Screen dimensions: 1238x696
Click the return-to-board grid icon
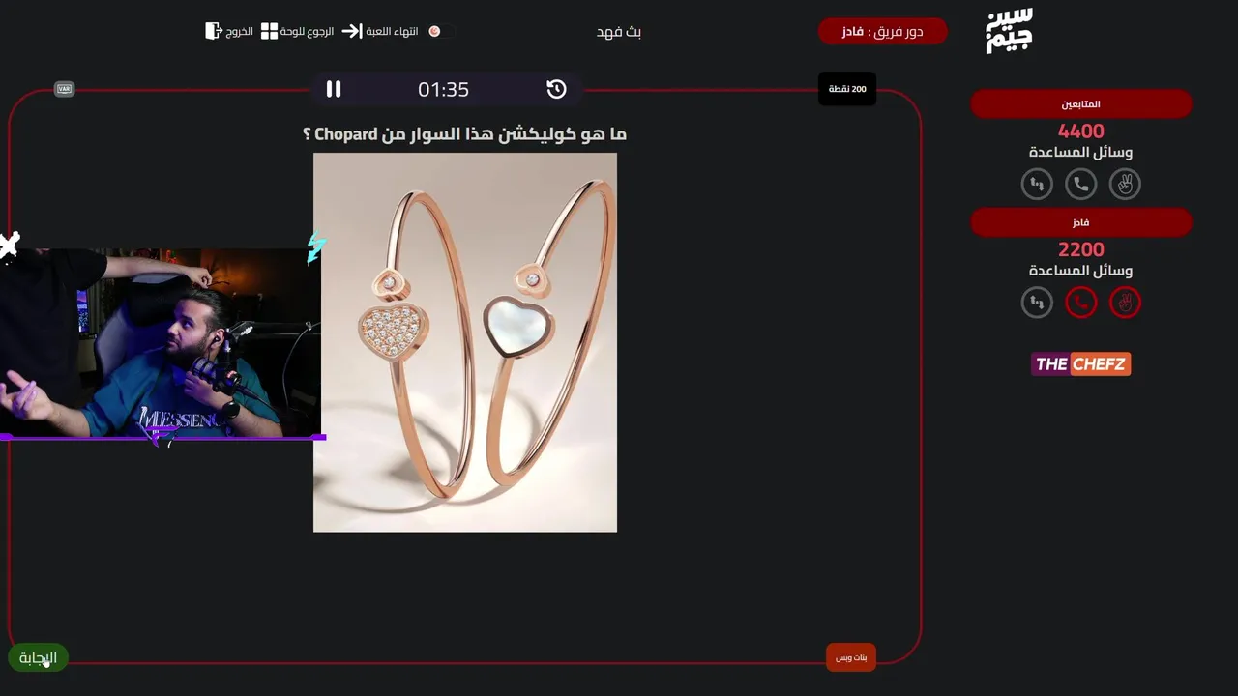[269, 31]
